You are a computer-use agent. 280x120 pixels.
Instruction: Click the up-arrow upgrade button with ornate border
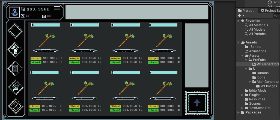pyautogui.click(x=197, y=103)
